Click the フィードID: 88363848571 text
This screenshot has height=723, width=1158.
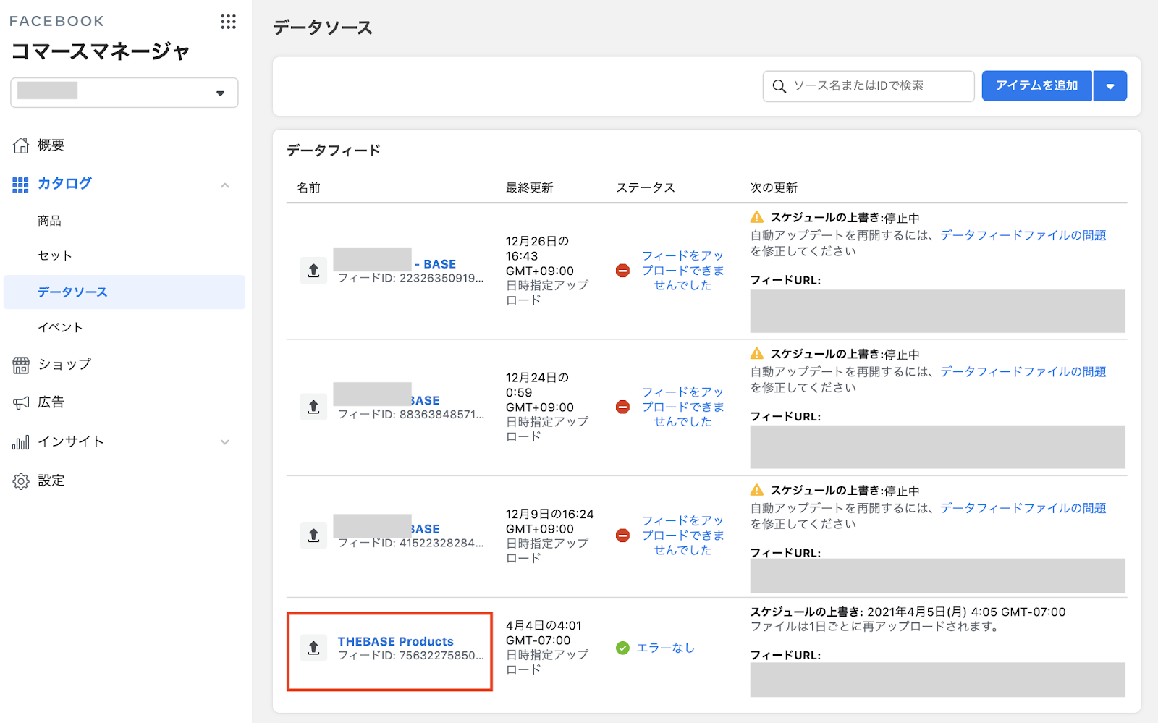[x=411, y=415]
